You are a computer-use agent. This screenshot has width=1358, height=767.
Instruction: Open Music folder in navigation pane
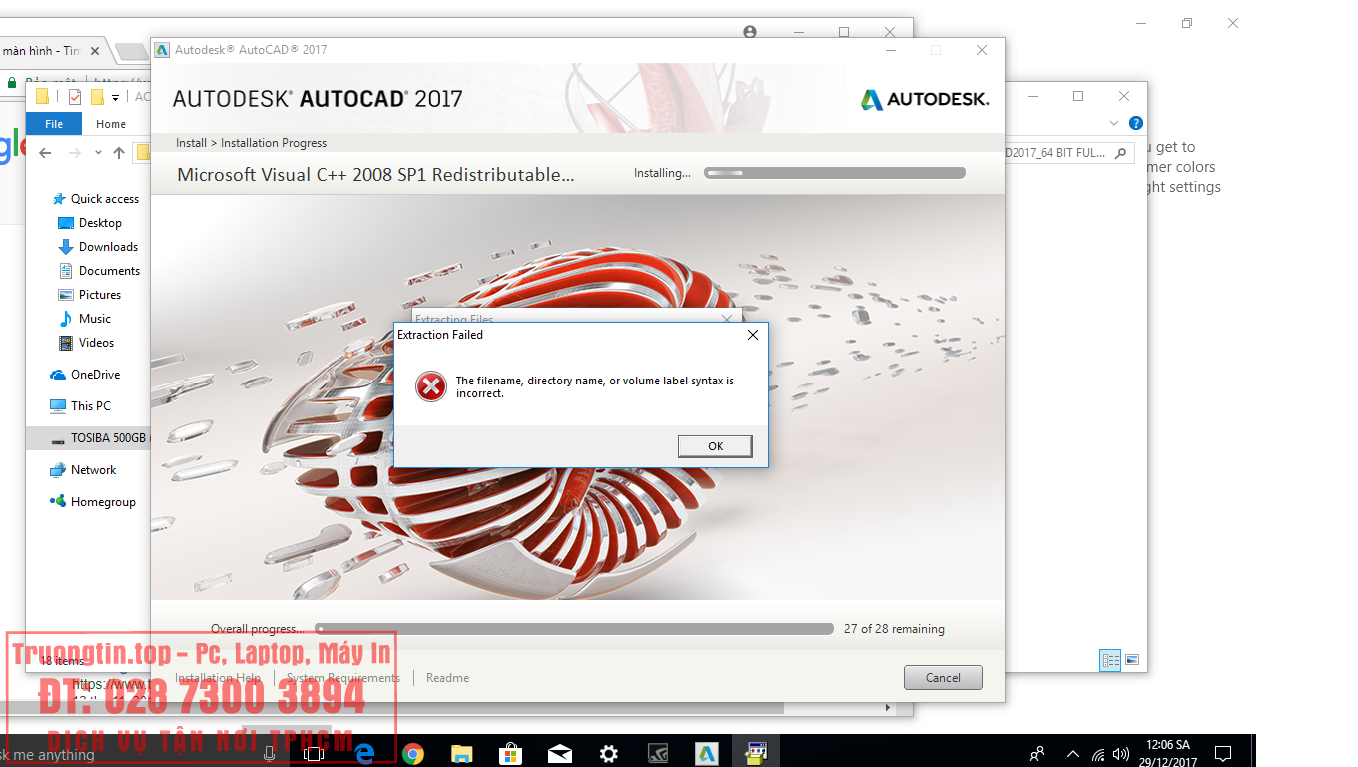click(x=85, y=319)
